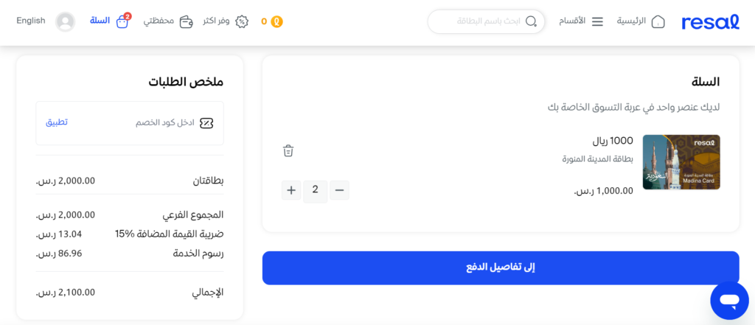Open the home icon الرئيسية
Image resolution: width=755 pixels, height=325 pixels.
(658, 21)
